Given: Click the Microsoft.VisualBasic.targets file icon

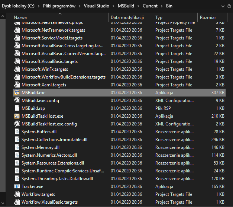Looking at the screenshot, I should 17,61.
